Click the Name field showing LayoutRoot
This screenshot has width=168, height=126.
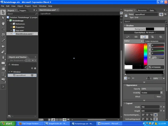tap(146, 14)
